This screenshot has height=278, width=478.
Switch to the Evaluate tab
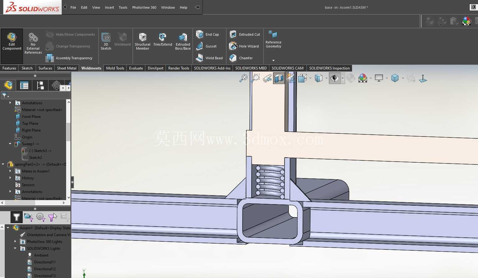click(x=136, y=68)
